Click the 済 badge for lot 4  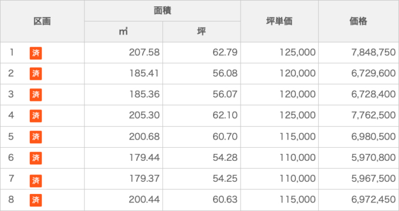point(35,116)
